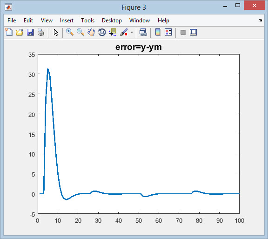Expand the Brush color dropdown arrow
The height and width of the screenshot is (239, 268).
[132, 32]
